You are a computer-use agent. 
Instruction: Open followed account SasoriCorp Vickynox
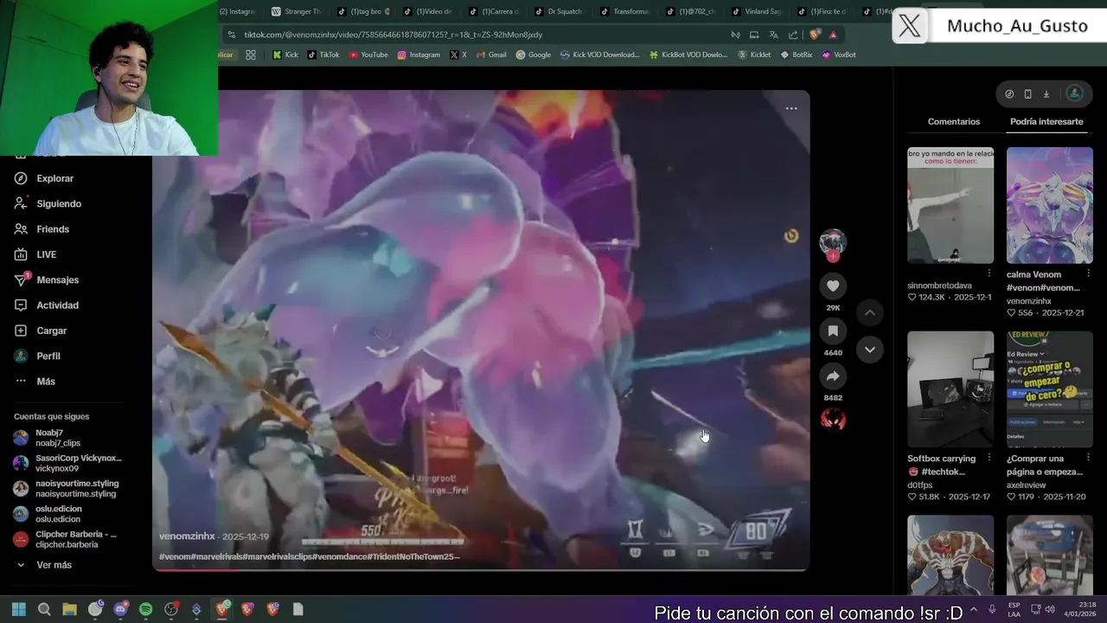point(67,463)
